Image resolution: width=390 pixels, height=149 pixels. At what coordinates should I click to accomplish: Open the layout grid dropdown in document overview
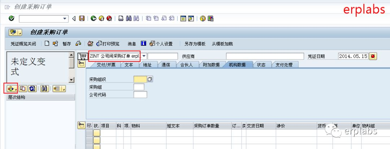(x=59, y=88)
